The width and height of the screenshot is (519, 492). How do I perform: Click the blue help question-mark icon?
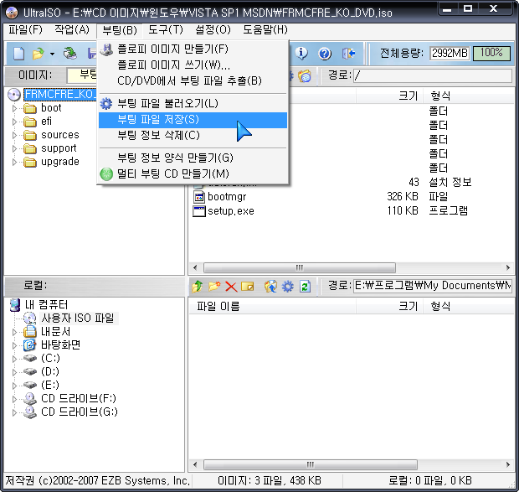tap(325, 54)
